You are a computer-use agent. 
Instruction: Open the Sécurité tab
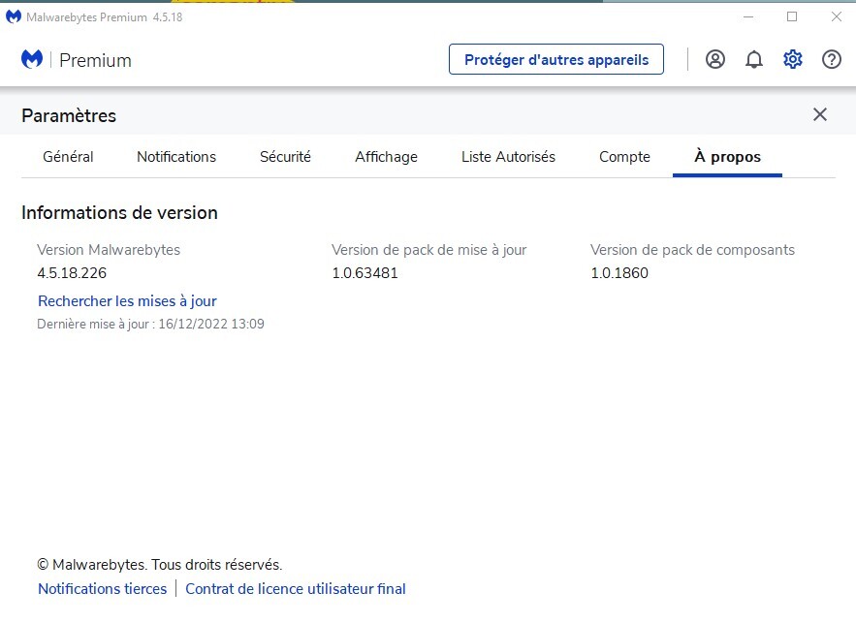click(285, 157)
